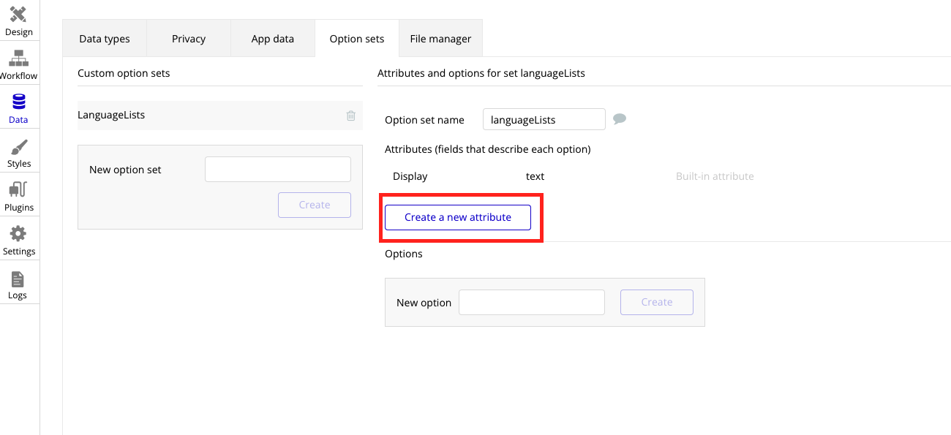
Task: Open Settings gear in sidebar
Action: [x=19, y=240]
